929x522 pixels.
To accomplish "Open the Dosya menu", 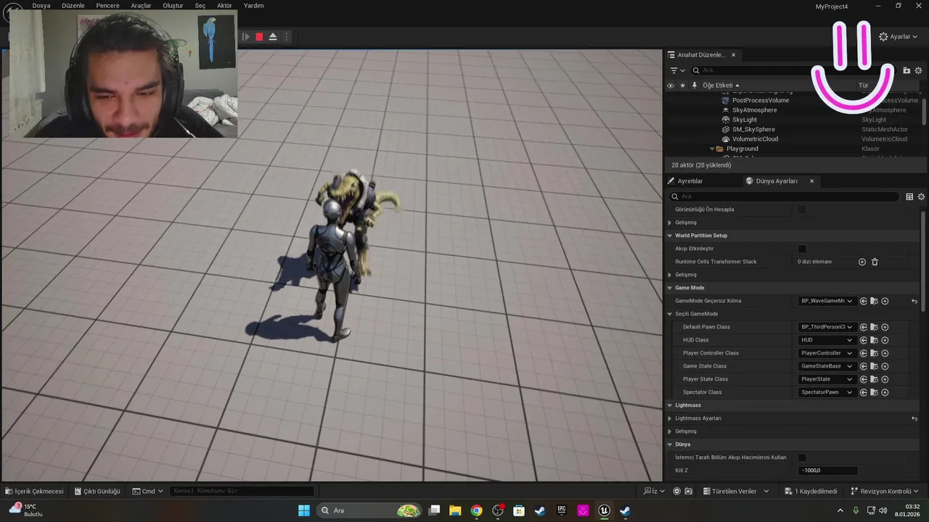I will [41, 5].
